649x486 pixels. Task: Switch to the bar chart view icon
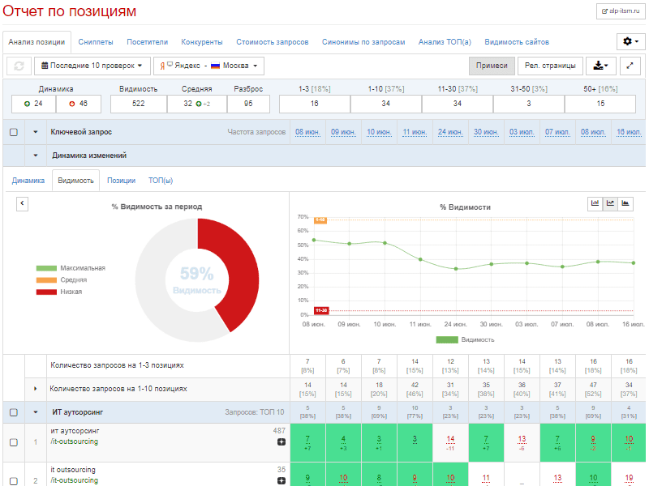pos(595,203)
